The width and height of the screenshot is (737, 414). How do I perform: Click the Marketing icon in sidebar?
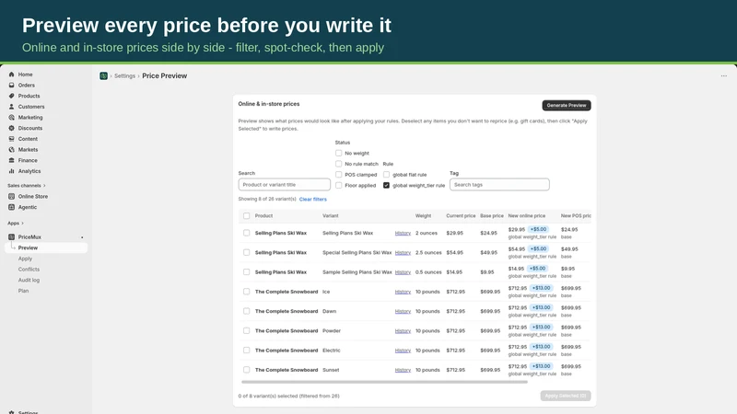12,118
